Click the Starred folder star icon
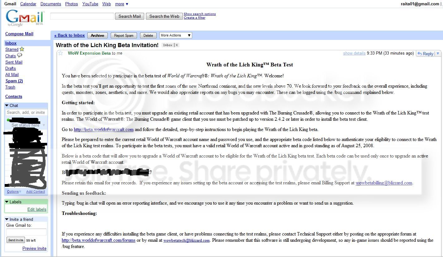443x257 pixels. point(22,49)
